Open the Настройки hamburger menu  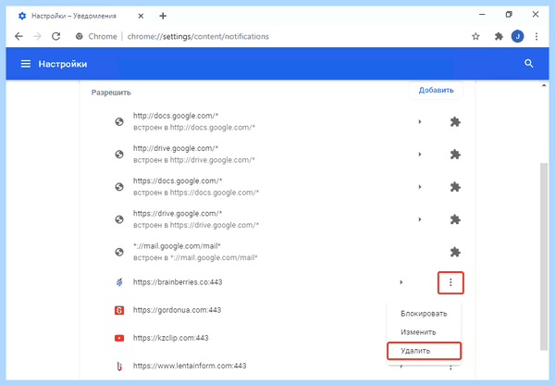(26, 64)
